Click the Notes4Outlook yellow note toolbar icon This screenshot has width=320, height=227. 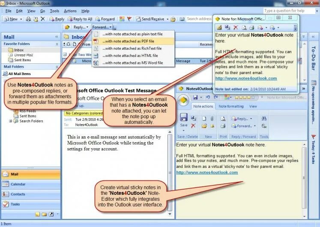click(x=67, y=27)
